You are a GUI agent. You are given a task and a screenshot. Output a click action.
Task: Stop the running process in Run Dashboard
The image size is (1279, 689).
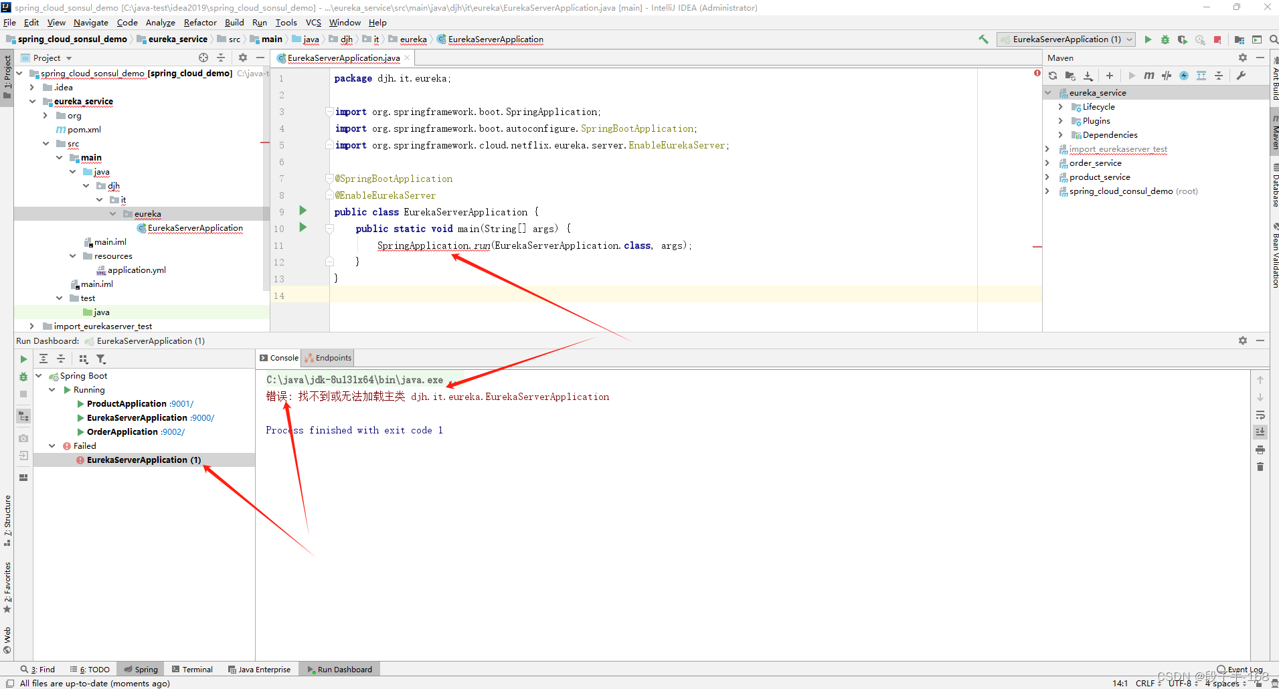point(23,394)
